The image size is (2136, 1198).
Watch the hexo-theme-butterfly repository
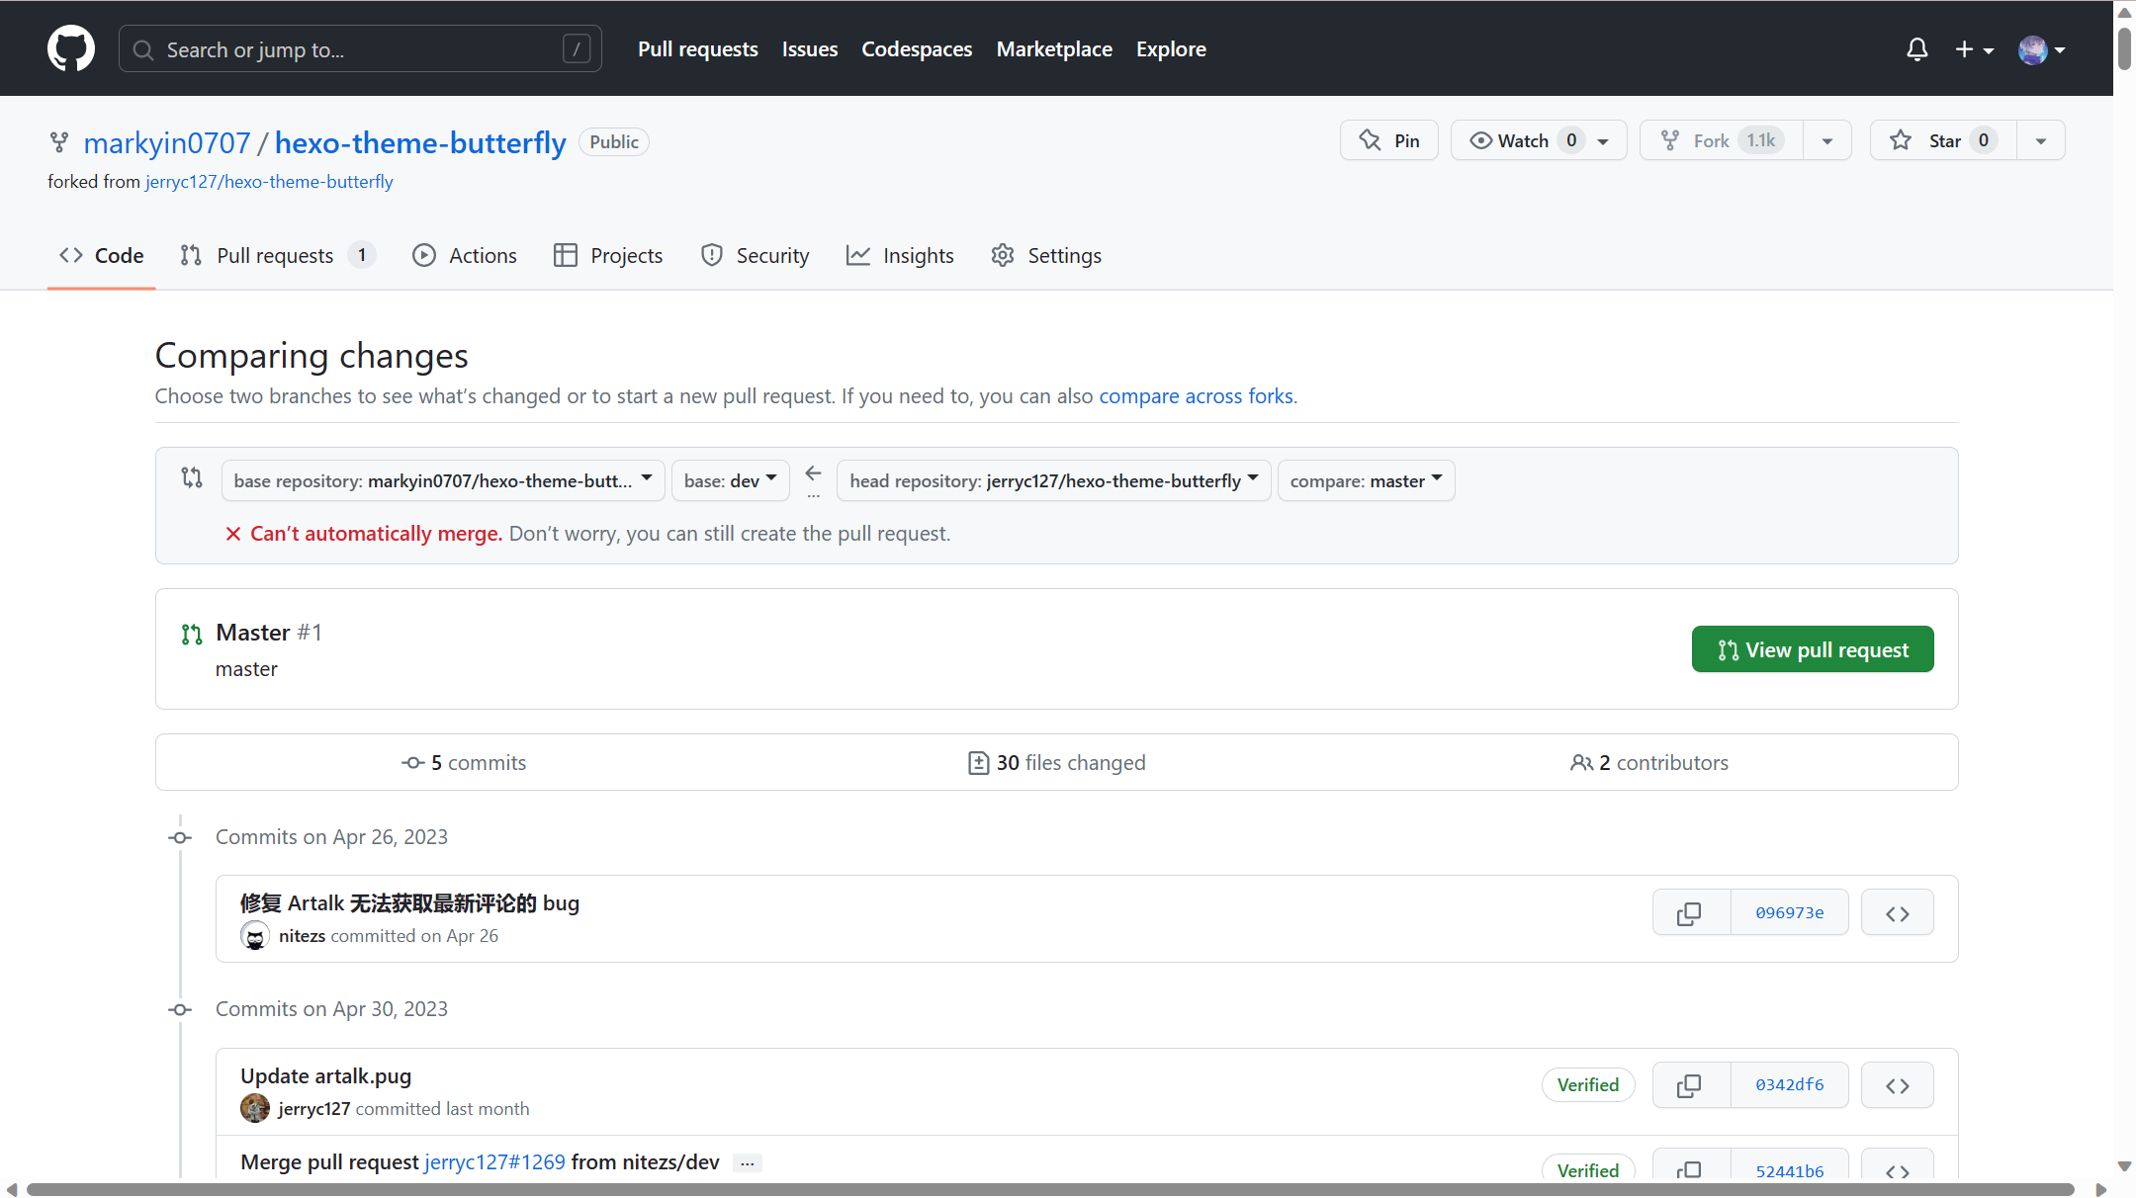click(x=1523, y=139)
